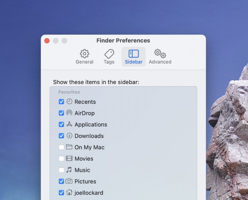Click the Music note icon
The height and width of the screenshot is (200, 248).
[69, 170]
